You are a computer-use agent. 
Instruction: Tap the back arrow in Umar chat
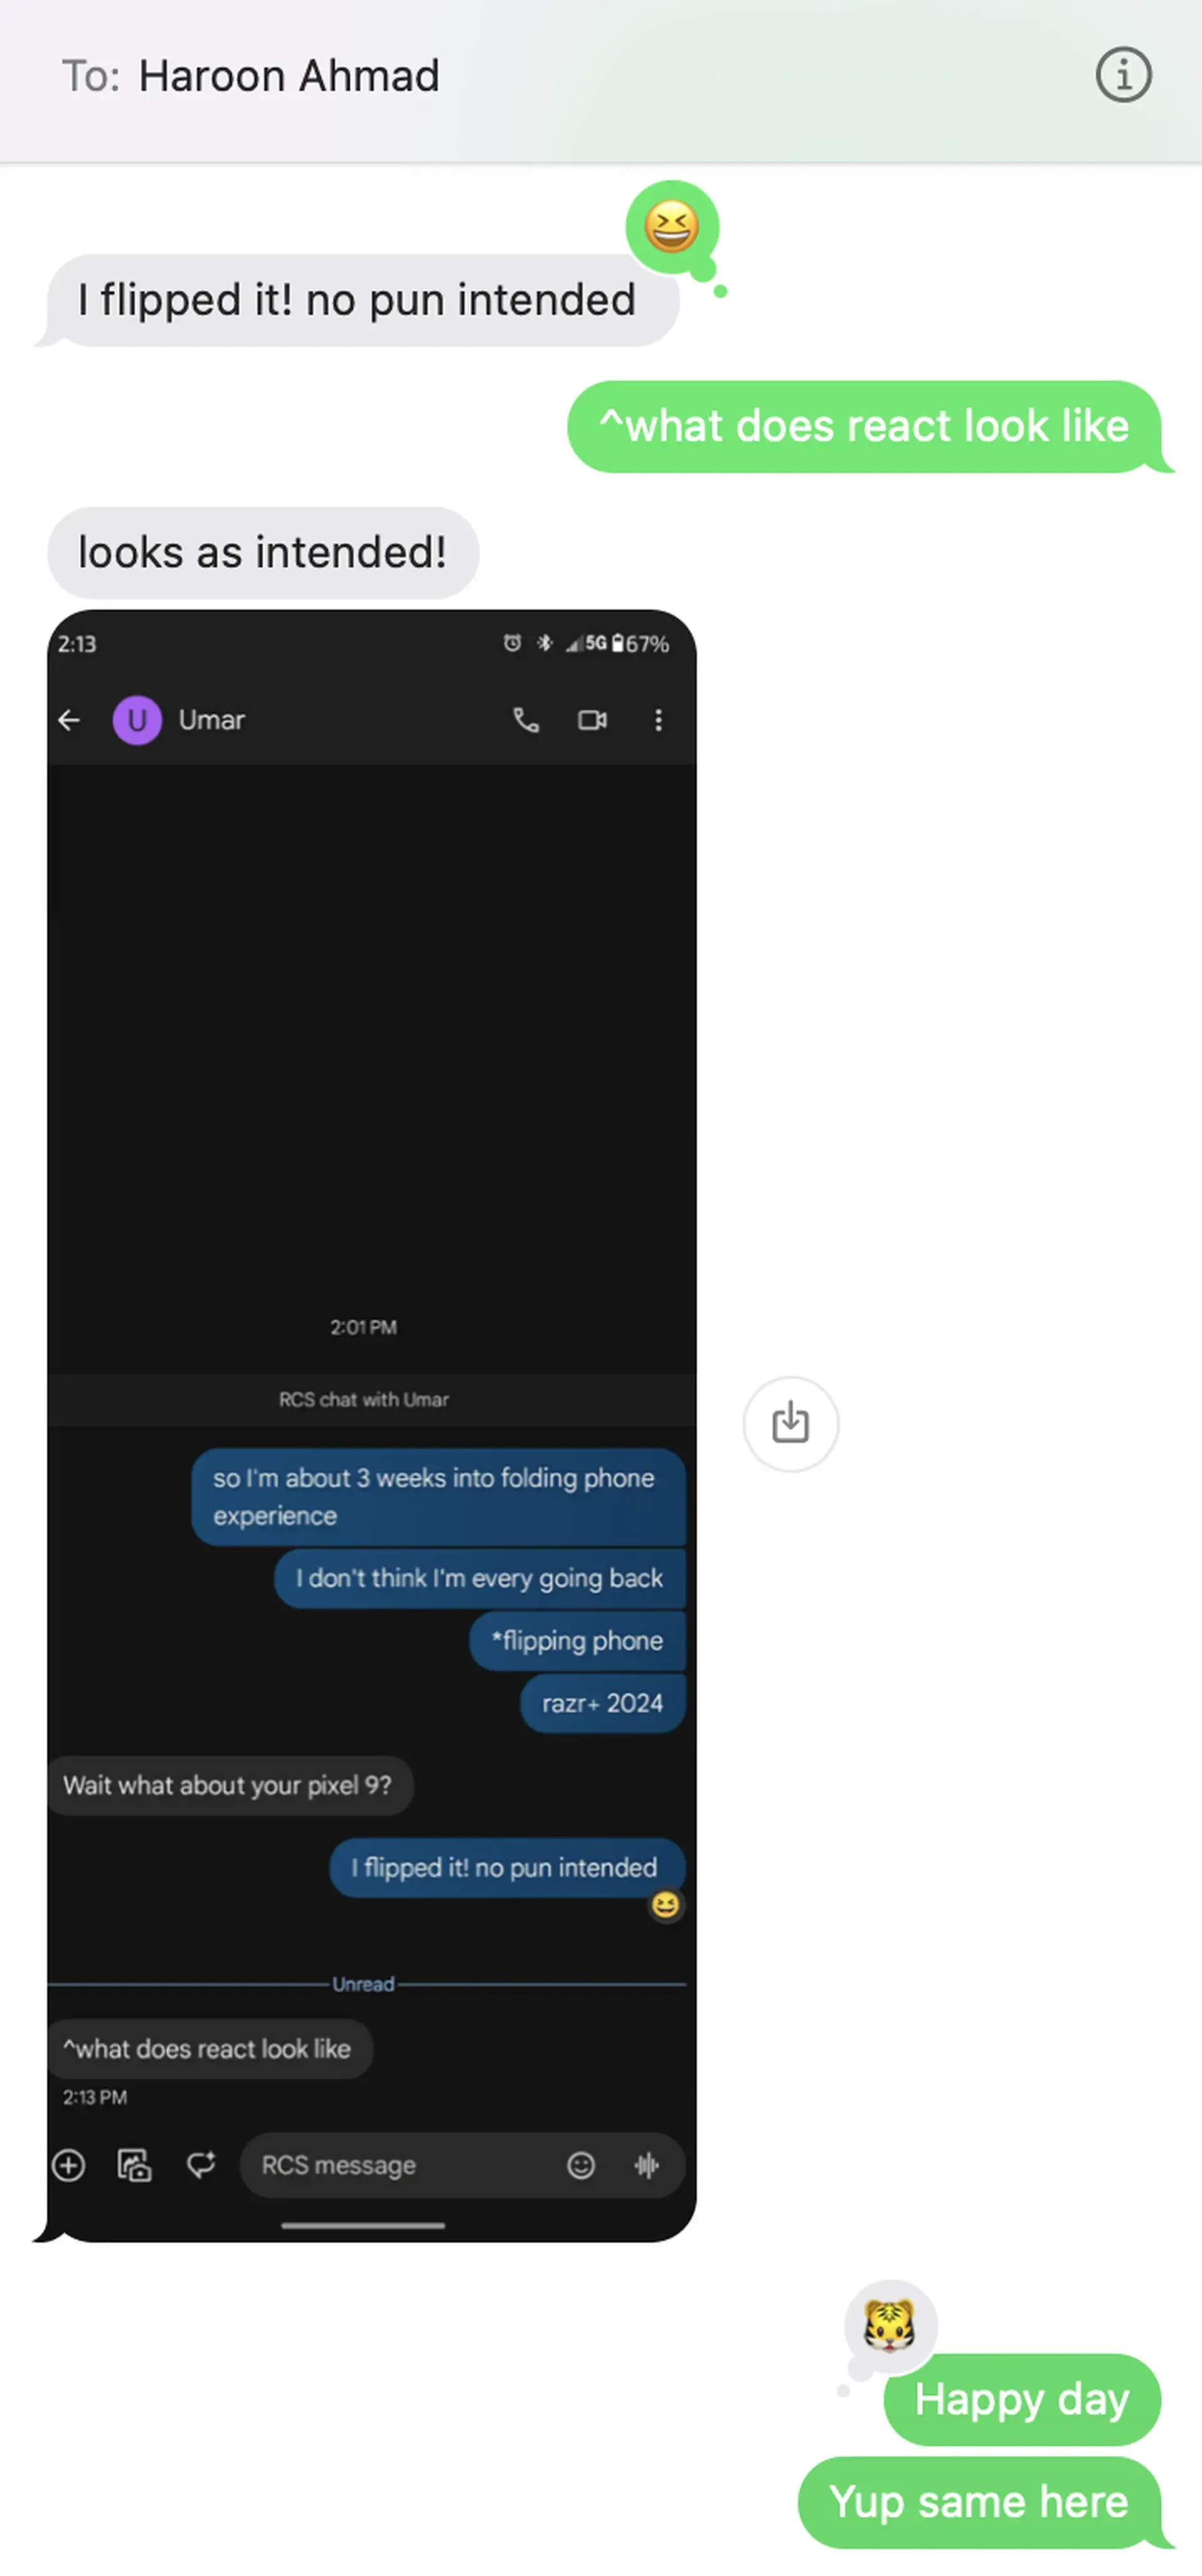pyautogui.click(x=71, y=719)
